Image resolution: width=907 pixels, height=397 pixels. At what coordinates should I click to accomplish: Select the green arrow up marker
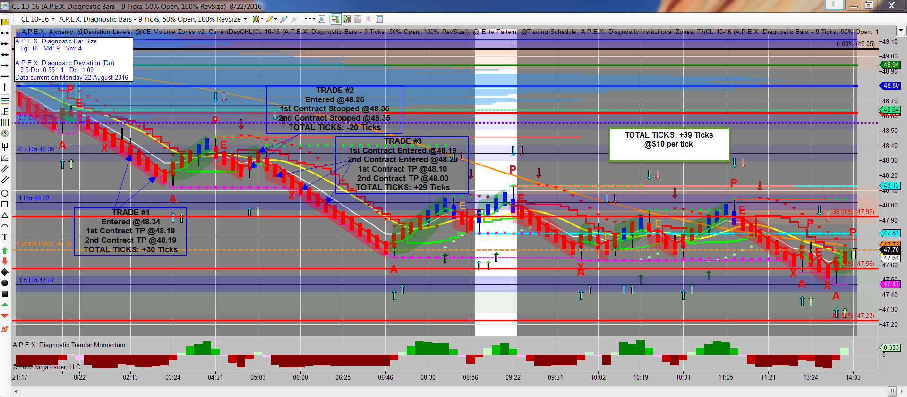click(5, 250)
